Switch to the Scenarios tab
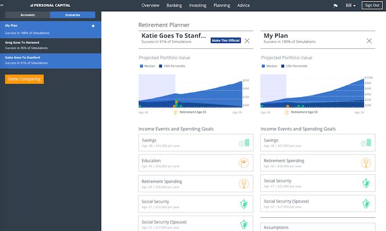Screen dimensions: 386x231 click(x=73, y=15)
